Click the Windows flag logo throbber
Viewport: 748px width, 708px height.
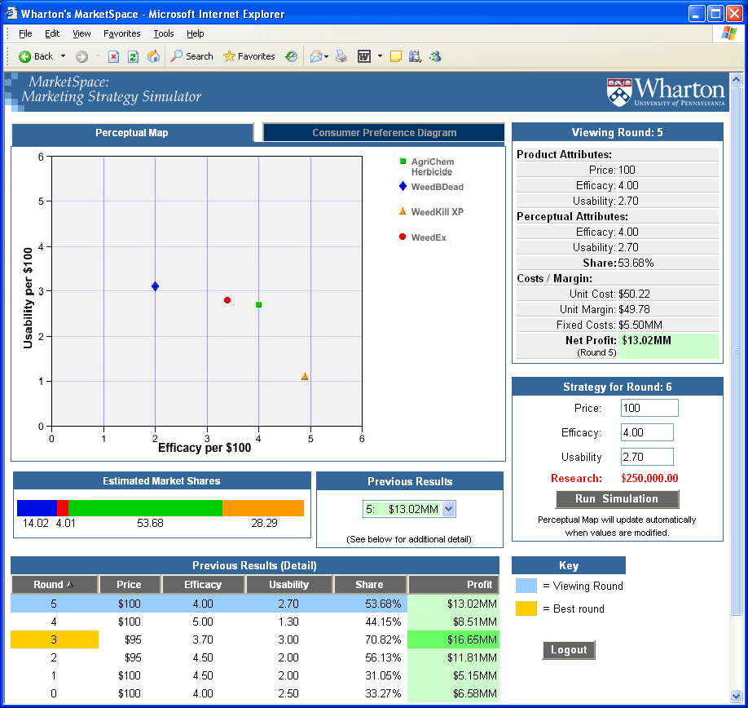[729, 33]
